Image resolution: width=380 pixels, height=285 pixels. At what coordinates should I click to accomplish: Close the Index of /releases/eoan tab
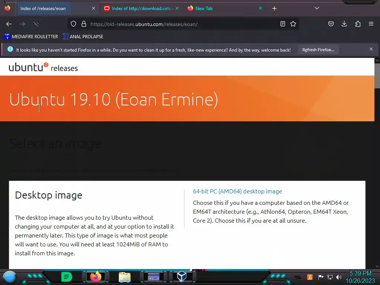(94, 9)
